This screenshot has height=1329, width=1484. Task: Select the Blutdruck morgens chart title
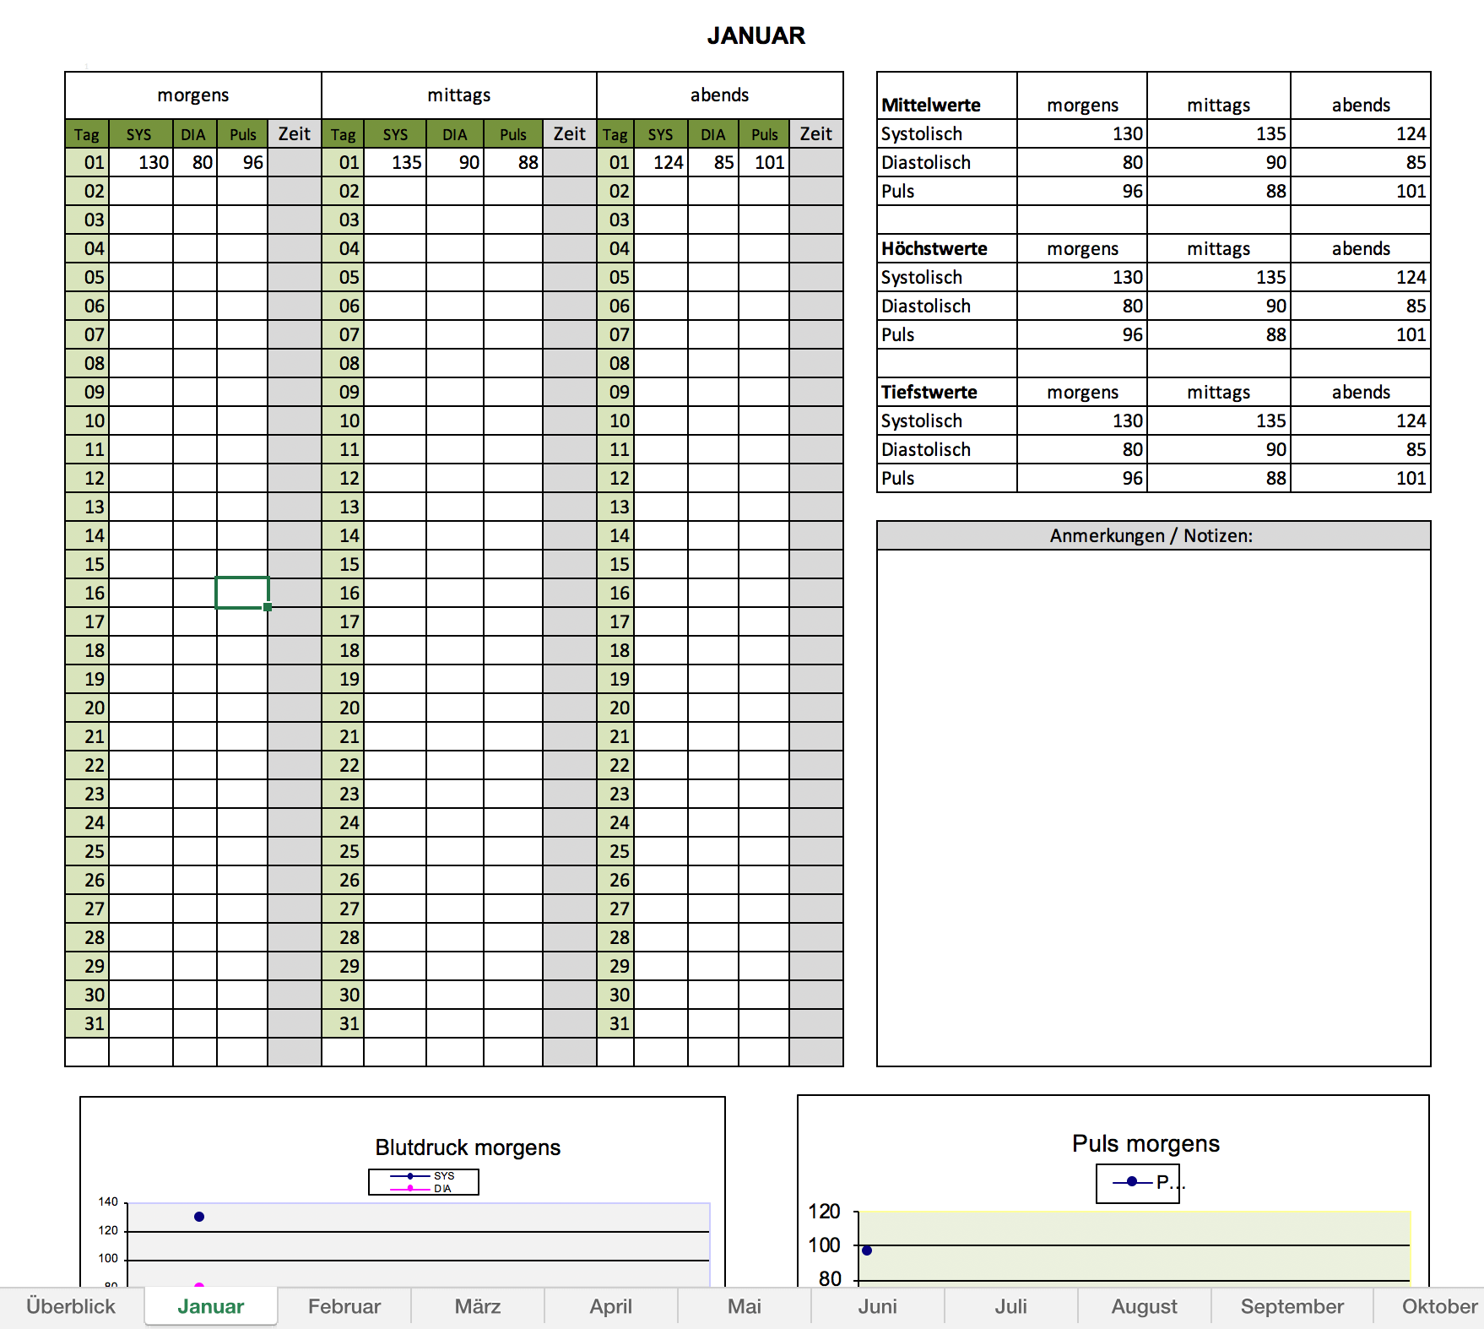(468, 1147)
